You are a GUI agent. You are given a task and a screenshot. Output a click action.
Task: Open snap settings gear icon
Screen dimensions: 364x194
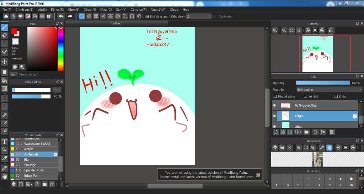click(x=139, y=16)
